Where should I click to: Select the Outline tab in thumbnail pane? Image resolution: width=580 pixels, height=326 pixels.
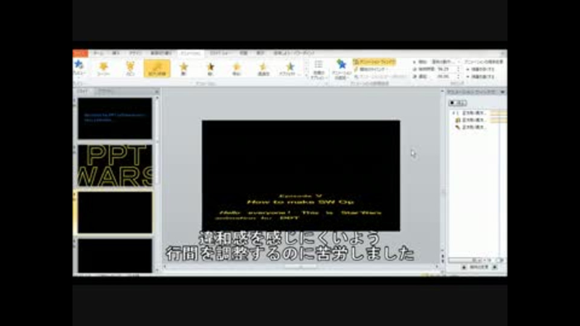pos(107,91)
